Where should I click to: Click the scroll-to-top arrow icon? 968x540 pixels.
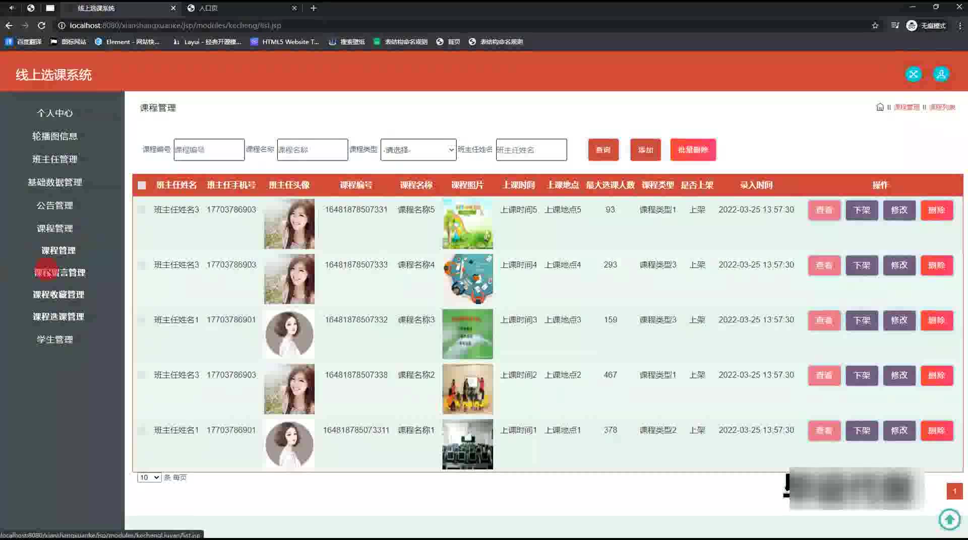coord(949,519)
